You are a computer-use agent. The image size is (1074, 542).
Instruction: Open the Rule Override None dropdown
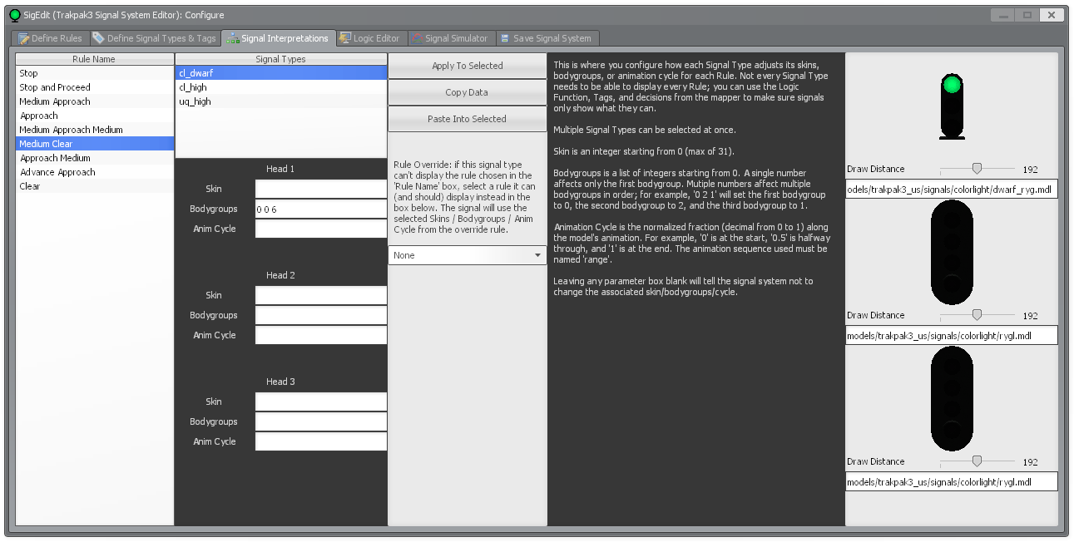pyautogui.click(x=468, y=255)
